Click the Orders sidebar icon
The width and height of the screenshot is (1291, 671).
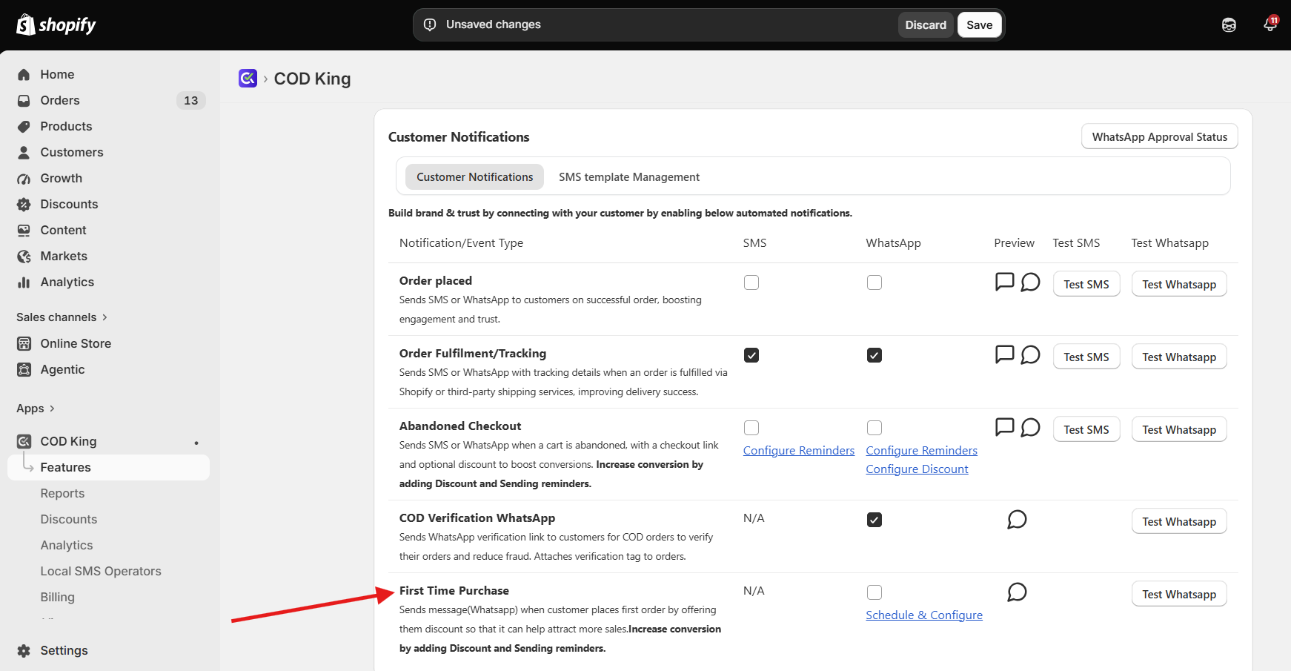click(24, 100)
